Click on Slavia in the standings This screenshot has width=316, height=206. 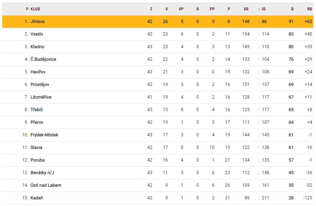click(36, 147)
